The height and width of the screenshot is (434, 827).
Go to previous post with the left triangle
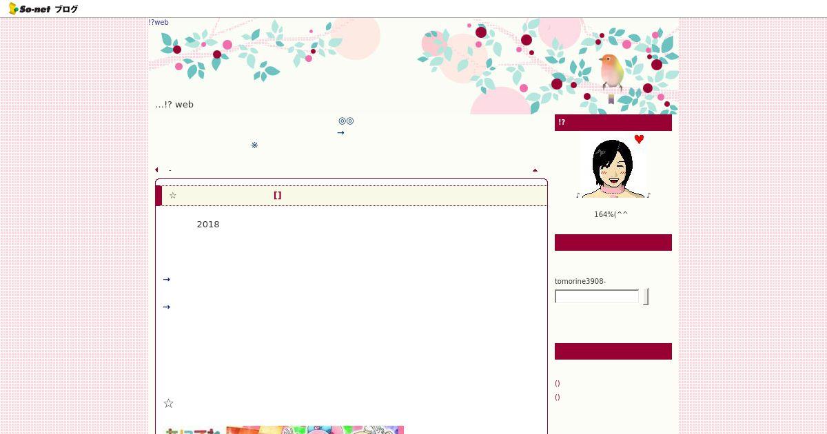coord(156,169)
